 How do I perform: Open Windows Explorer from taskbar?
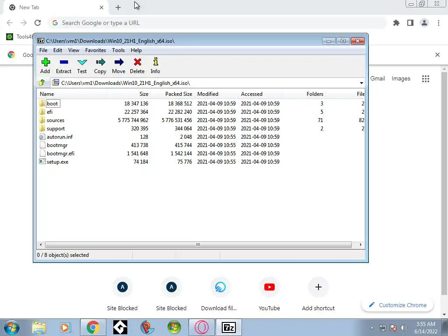point(39,327)
